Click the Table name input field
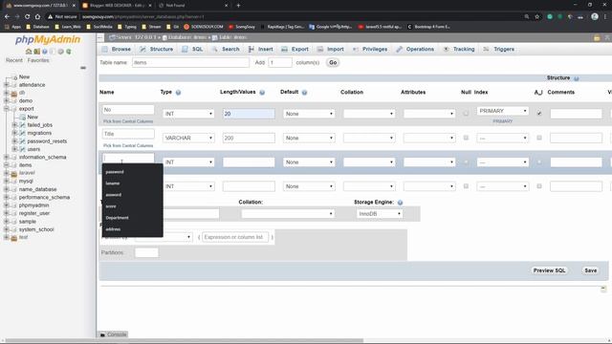 190,62
